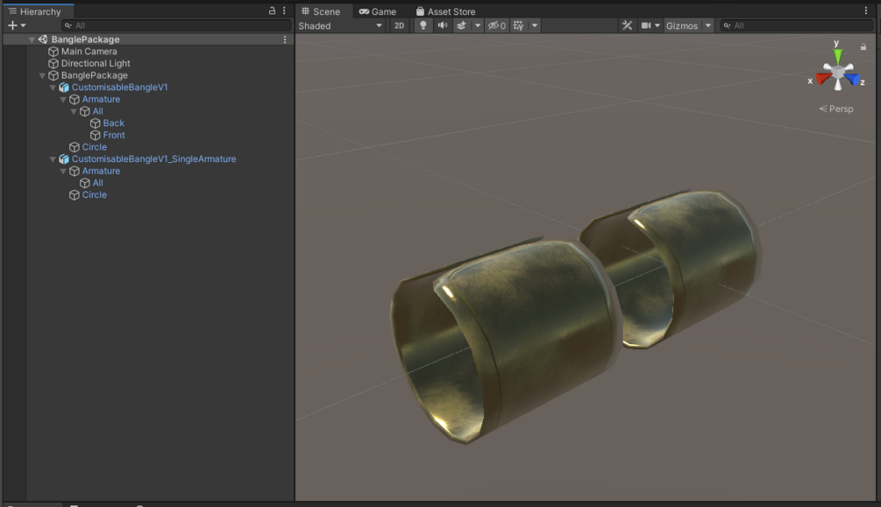
Task: Toggle 2D view mode
Action: 399,25
